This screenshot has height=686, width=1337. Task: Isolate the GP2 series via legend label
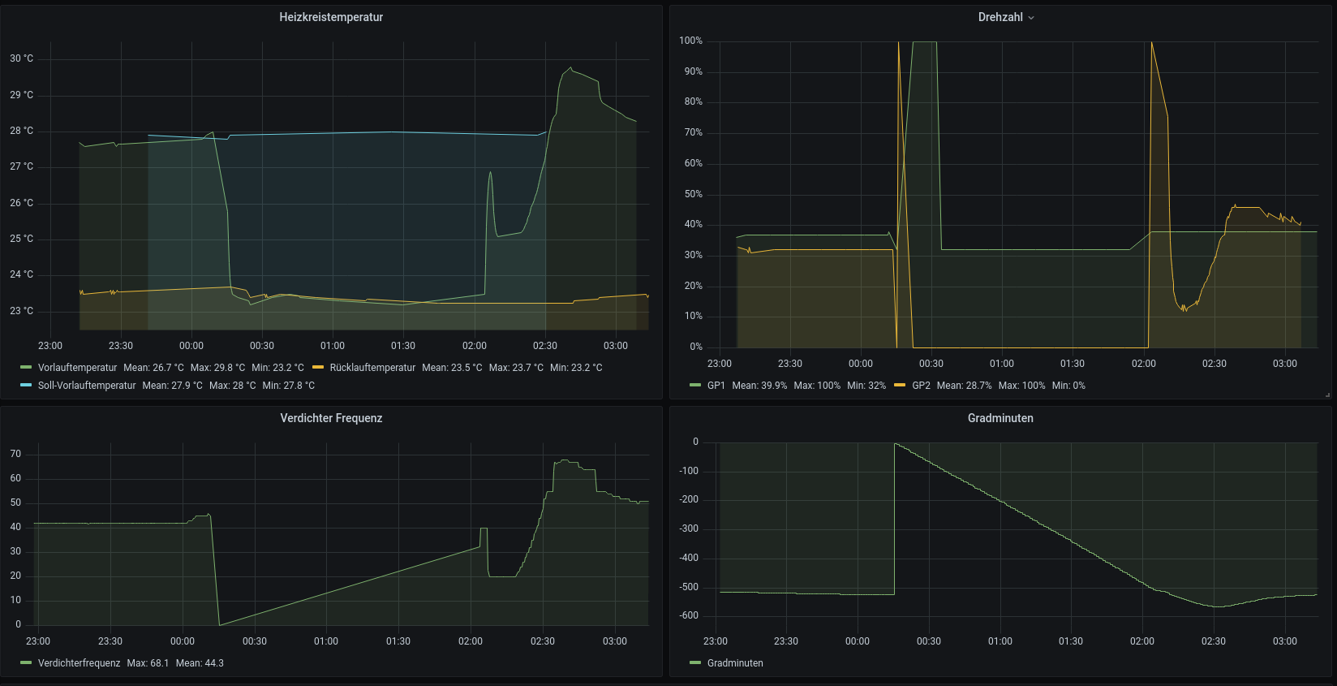[x=921, y=386]
